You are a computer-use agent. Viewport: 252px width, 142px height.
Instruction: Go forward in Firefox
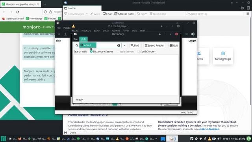[11, 12]
